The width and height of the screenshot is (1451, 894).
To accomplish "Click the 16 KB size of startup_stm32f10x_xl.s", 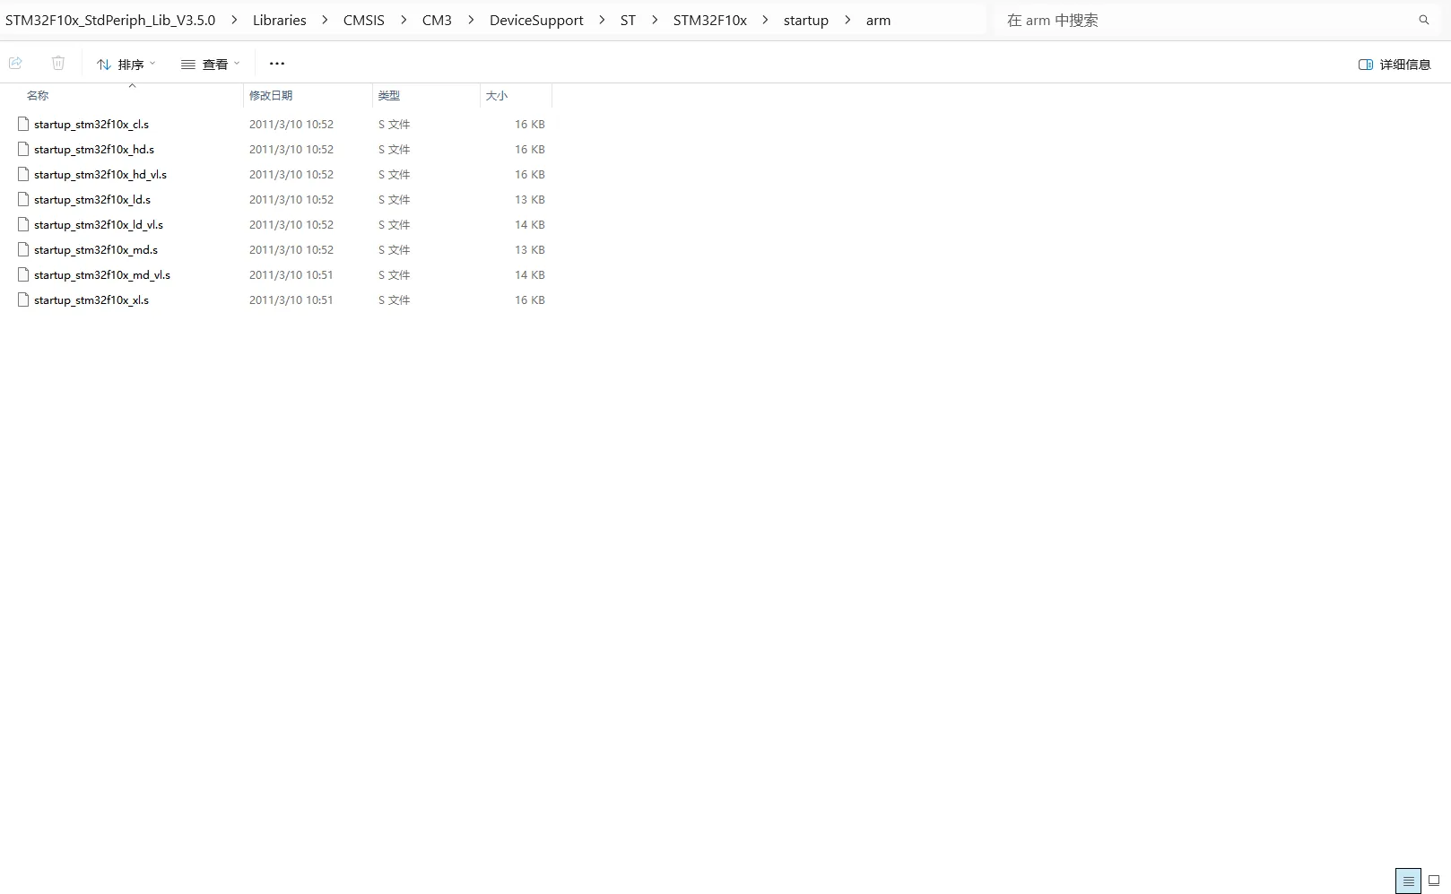I will pyautogui.click(x=530, y=299).
